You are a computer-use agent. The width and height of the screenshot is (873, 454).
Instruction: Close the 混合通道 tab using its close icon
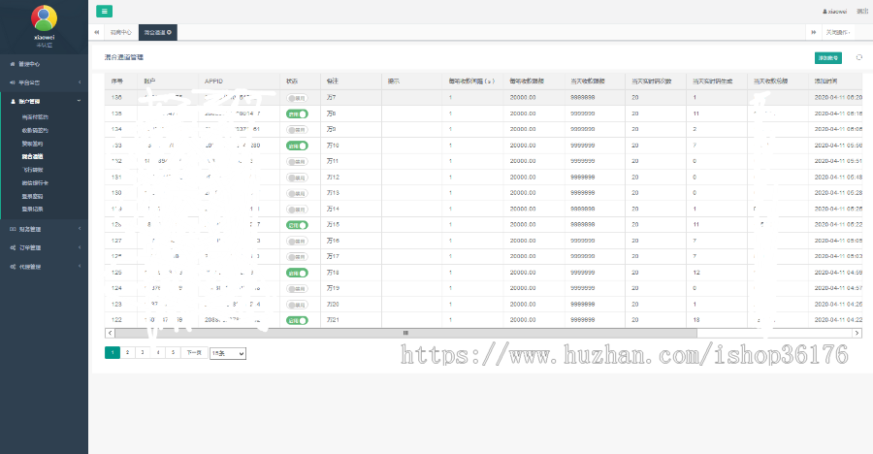click(169, 32)
